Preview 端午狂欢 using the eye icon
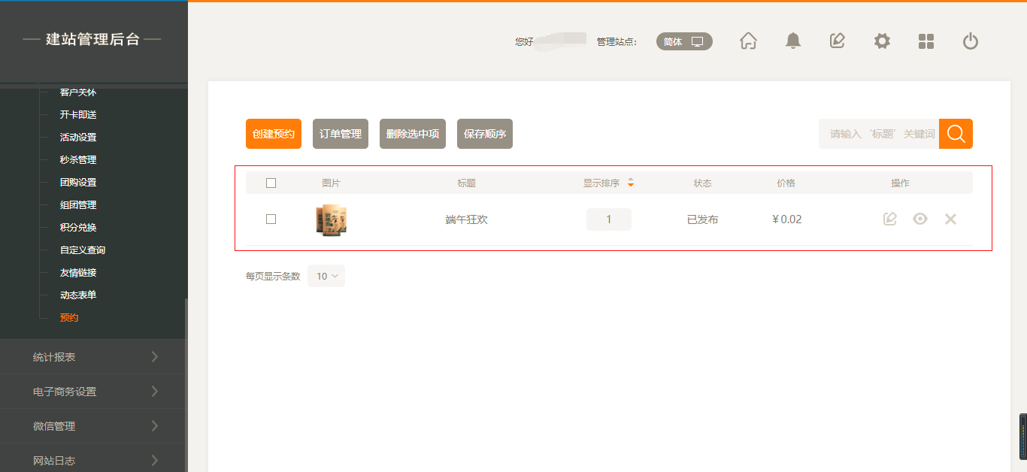 coord(920,219)
